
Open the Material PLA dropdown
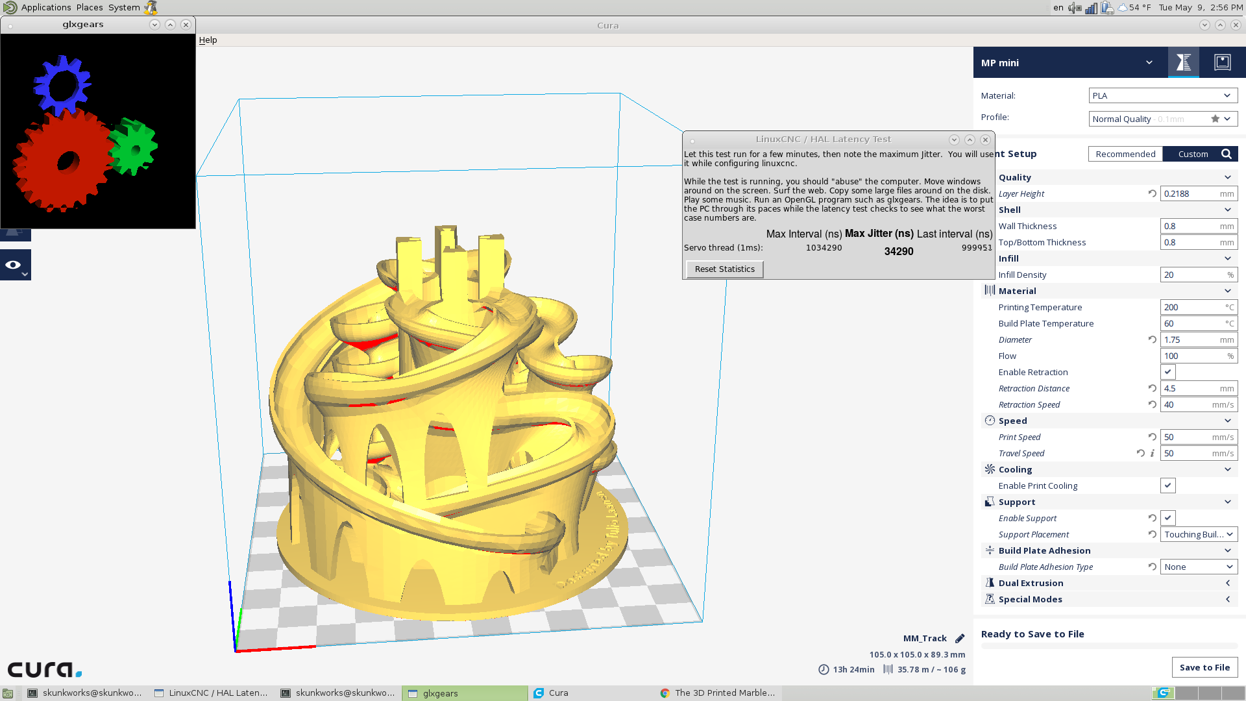[1163, 95]
